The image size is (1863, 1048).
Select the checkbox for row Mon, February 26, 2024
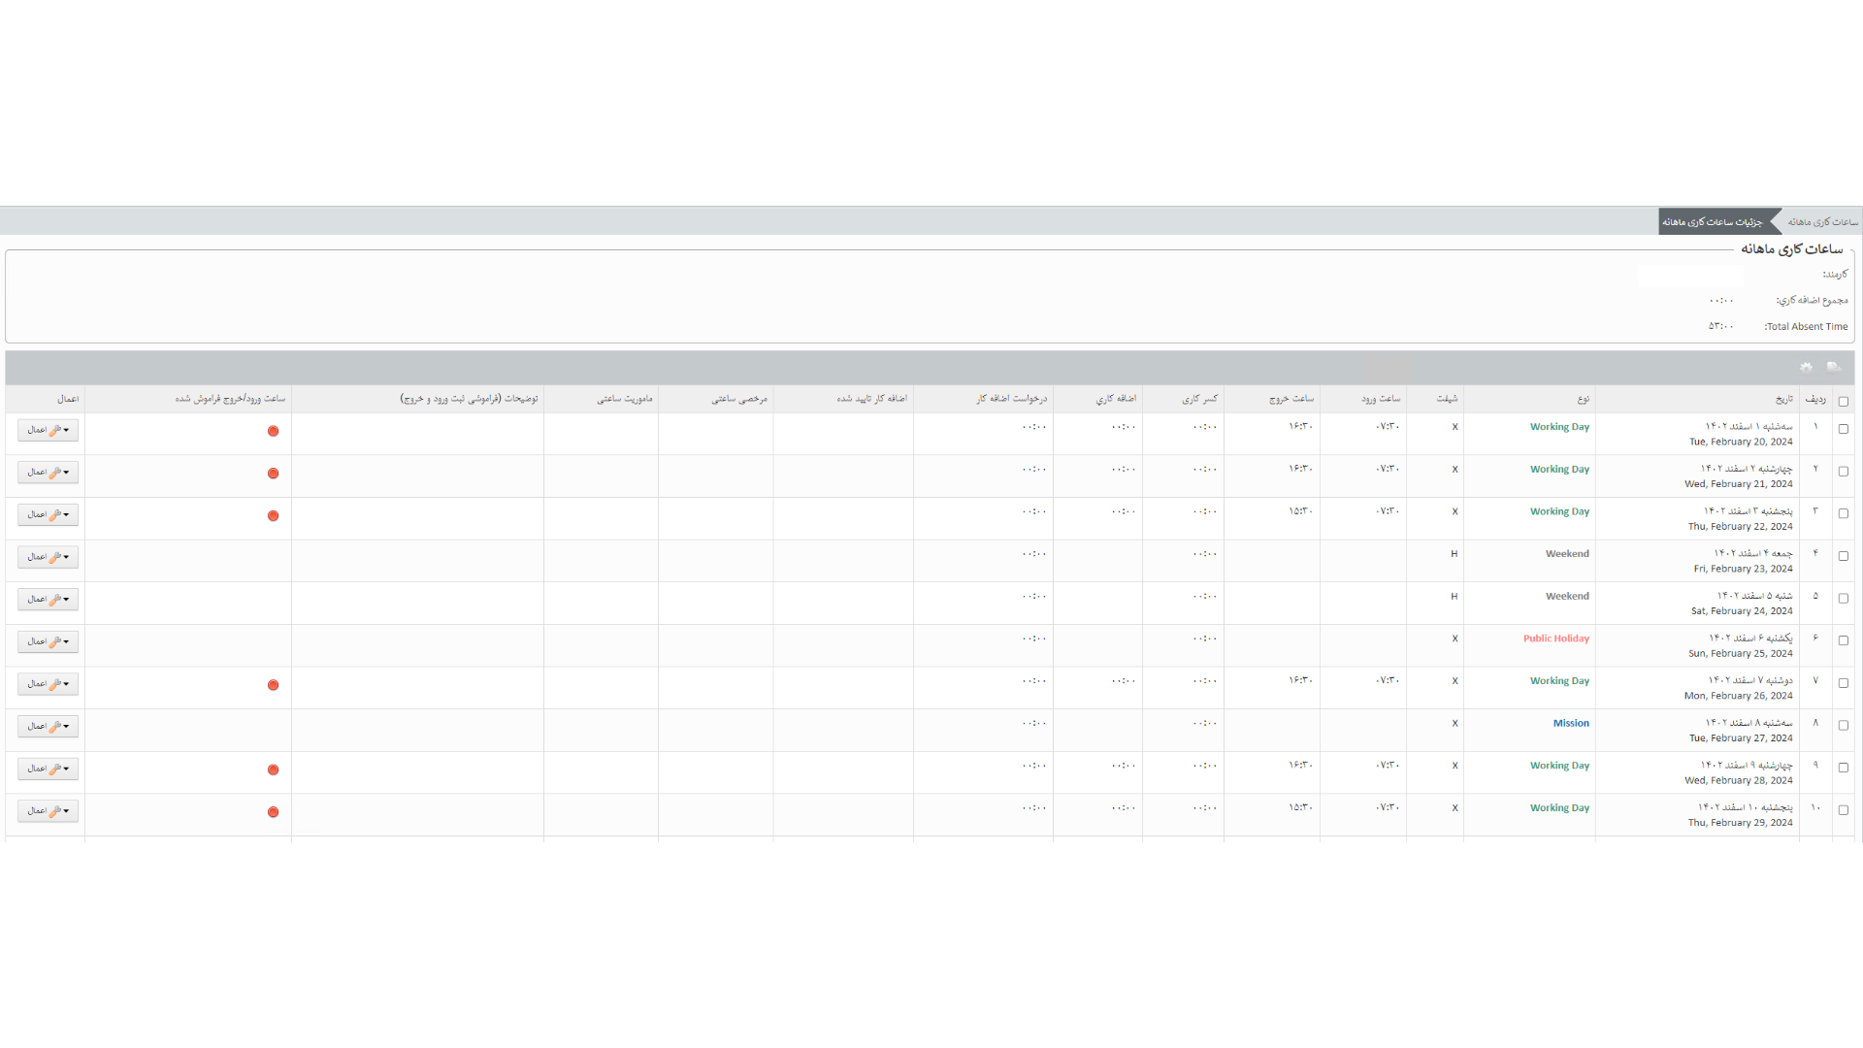[1844, 683]
